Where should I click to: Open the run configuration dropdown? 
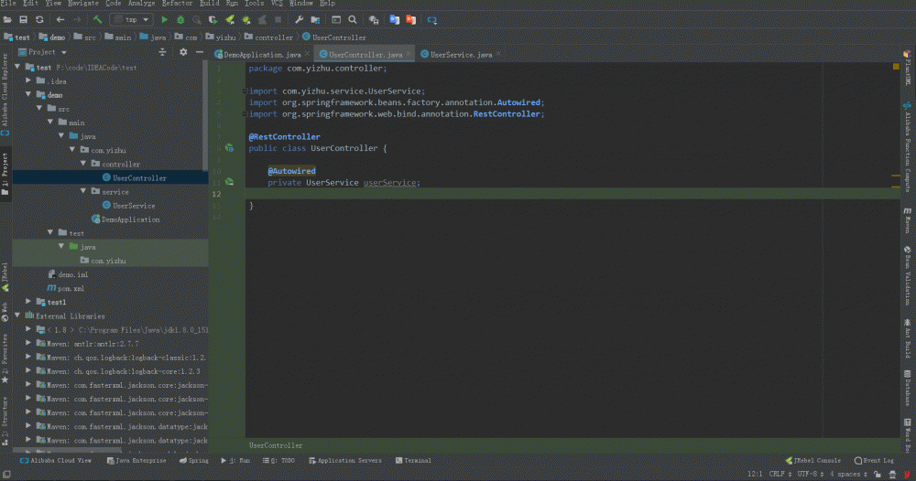click(x=130, y=19)
